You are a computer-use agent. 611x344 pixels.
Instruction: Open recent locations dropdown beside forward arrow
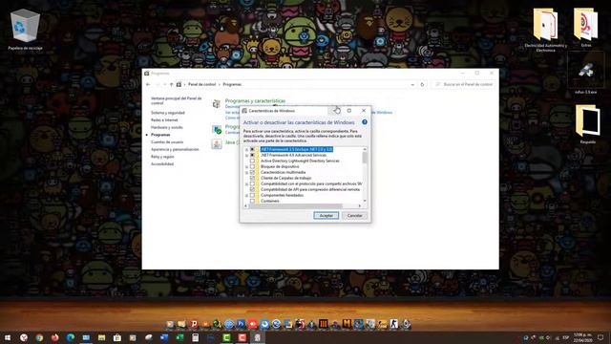165,84
